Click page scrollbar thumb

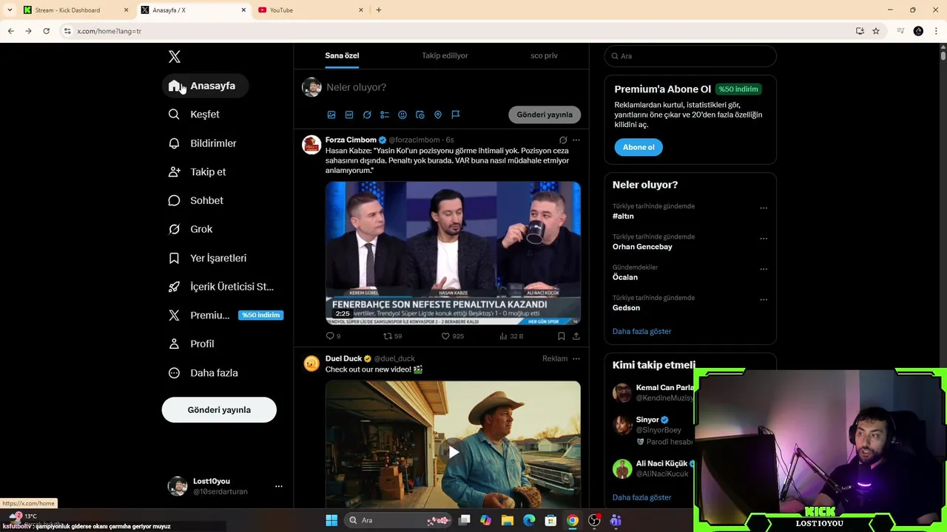(943, 55)
